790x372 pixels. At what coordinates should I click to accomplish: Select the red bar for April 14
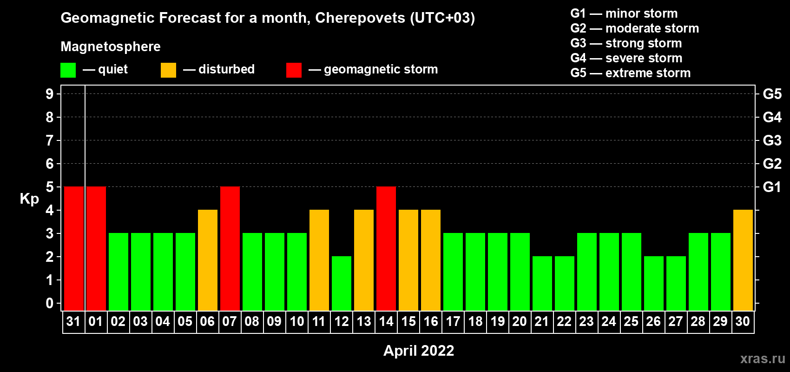[x=386, y=248]
